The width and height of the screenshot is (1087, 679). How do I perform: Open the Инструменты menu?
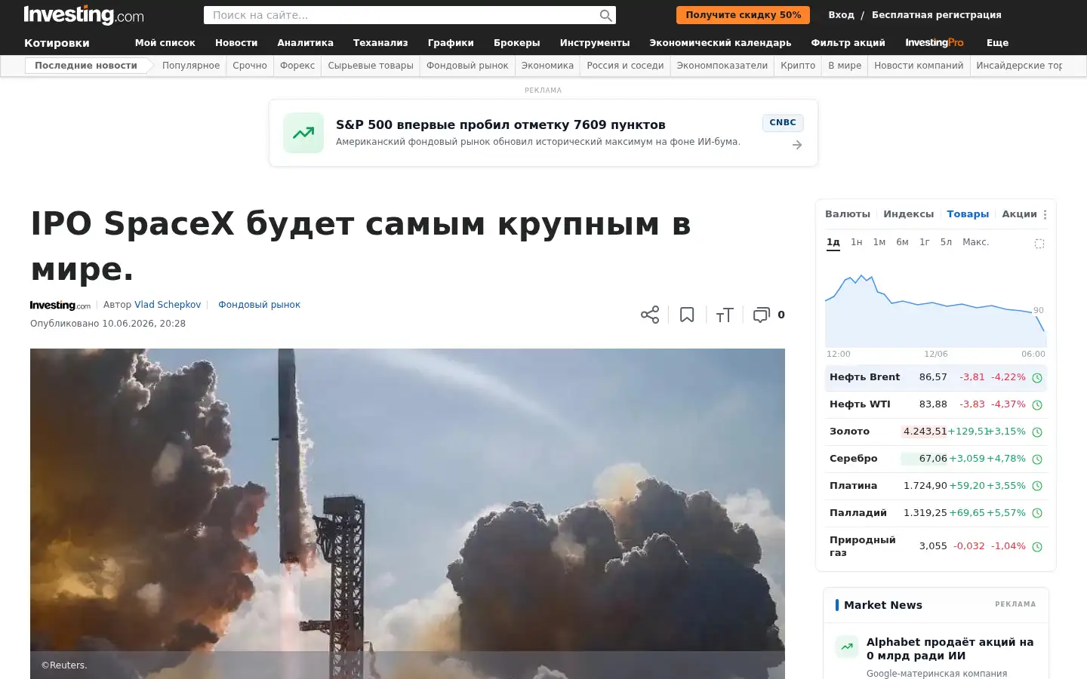pyautogui.click(x=595, y=43)
